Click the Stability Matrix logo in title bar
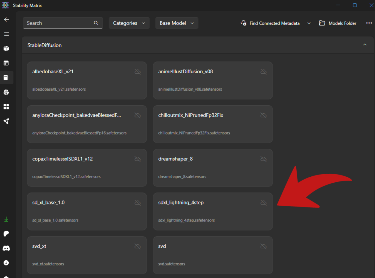 [5, 5]
